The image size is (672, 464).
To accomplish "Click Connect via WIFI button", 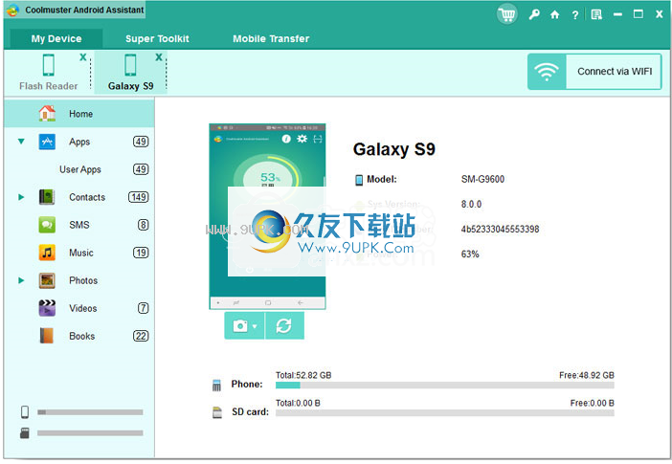I will (x=594, y=72).
